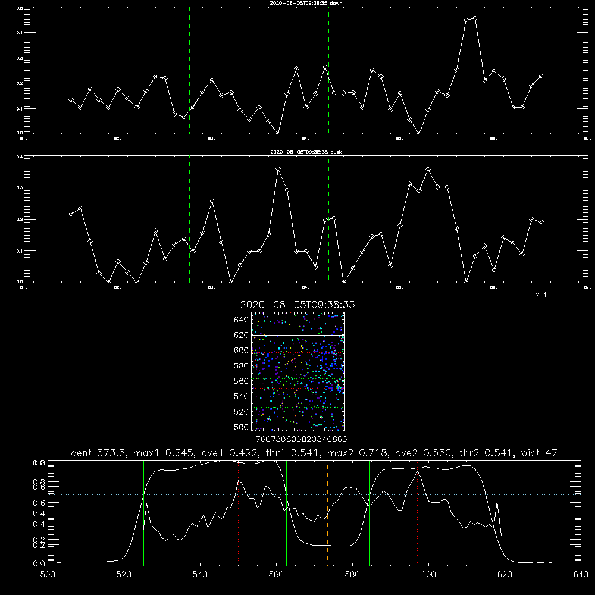
Task: Click the 'cent 573.5' value in bottom title
Action: pyautogui.click(x=99, y=453)
